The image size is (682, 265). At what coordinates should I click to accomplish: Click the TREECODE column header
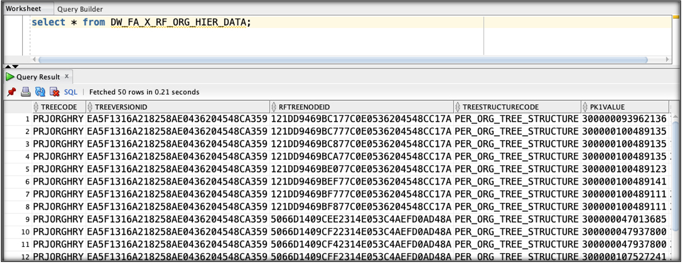pyautogui.click(x=58, y=107)
